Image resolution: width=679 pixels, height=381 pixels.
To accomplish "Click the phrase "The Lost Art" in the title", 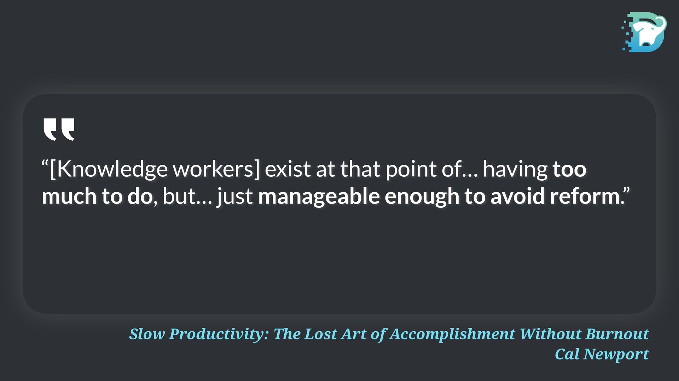I will (320, 334).
